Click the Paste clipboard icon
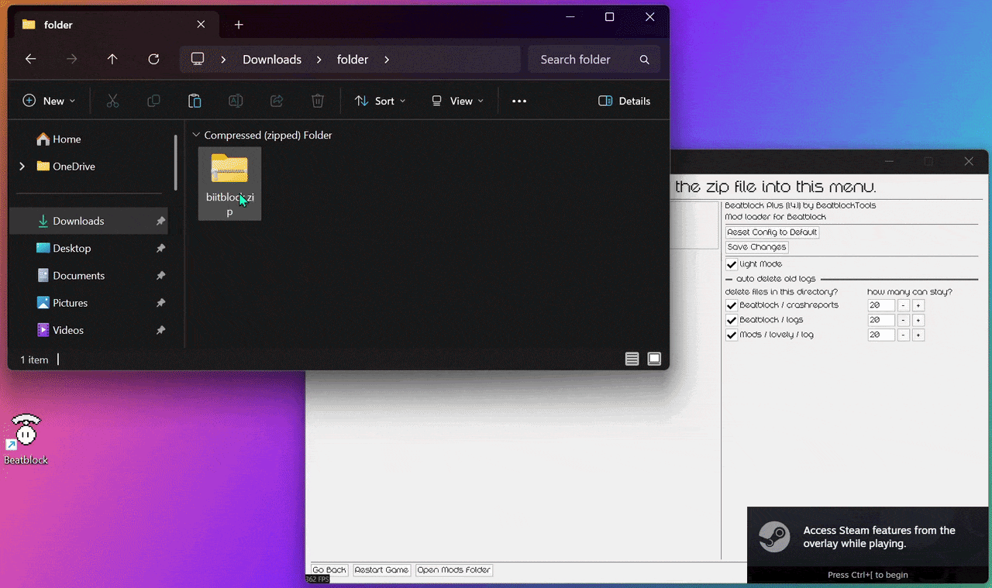Screen dimensions: 992x588 195,101
